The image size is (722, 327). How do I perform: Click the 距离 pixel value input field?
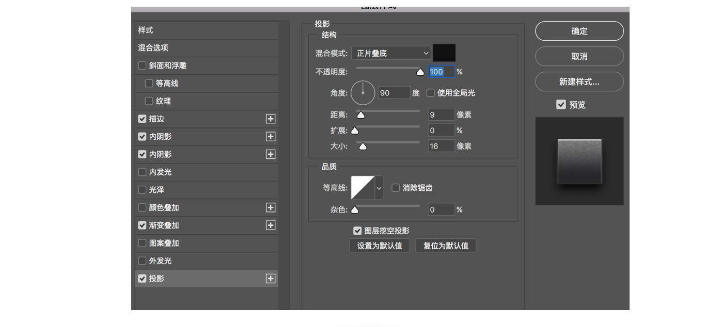click(x=441, y=115)
